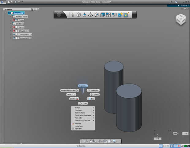The width and height of the screenshot is (190, 148).
Task: Toggle visibility of Component1:2:1
Action: pyautogui.click(x=14, y=34)
